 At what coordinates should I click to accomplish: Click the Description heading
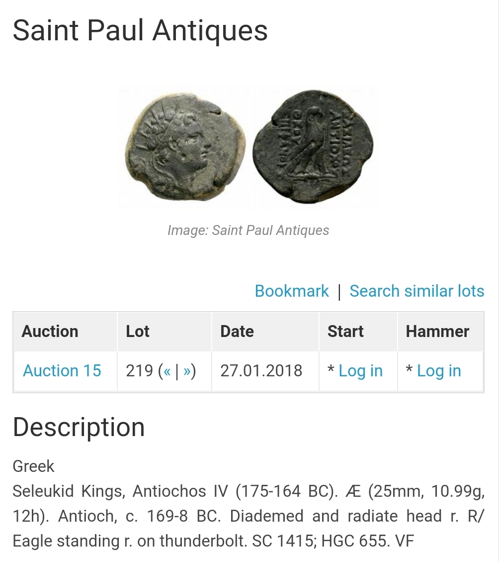[79, 427]
